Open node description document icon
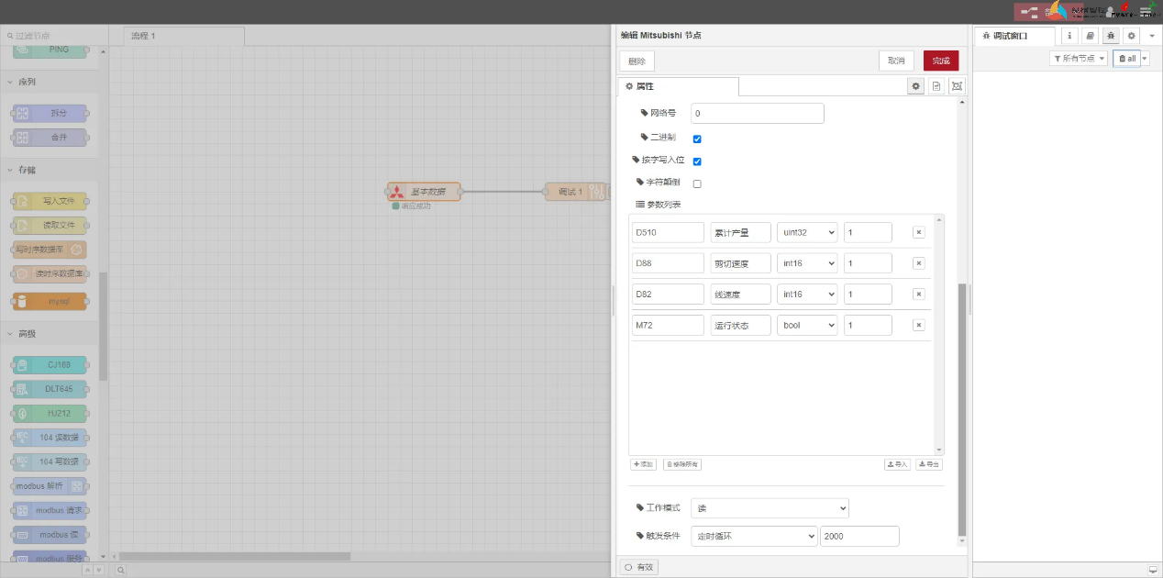 (x=936, y=86)
